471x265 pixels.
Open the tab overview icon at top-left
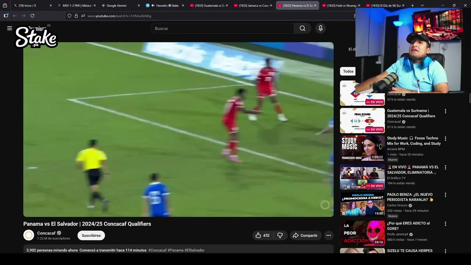pos(5,6)
